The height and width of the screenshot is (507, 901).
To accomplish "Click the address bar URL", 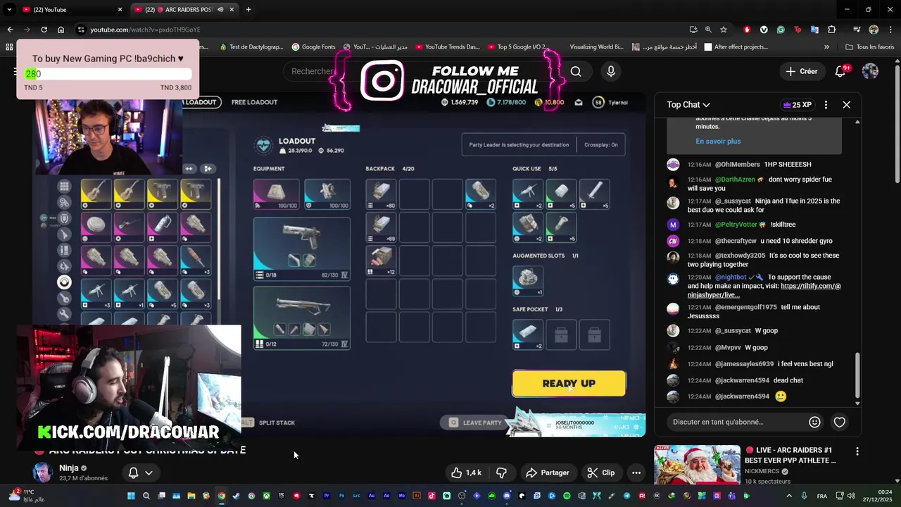I will [145, 30].
